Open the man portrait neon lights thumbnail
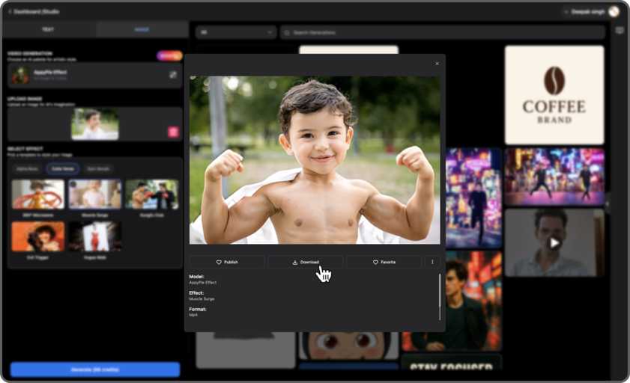This screenshot has height=383, width=630. tap(473, 301)
